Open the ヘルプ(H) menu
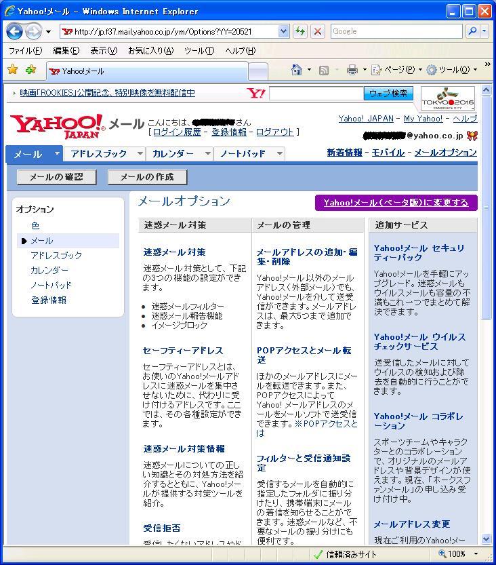 click(x=241, y=51)
